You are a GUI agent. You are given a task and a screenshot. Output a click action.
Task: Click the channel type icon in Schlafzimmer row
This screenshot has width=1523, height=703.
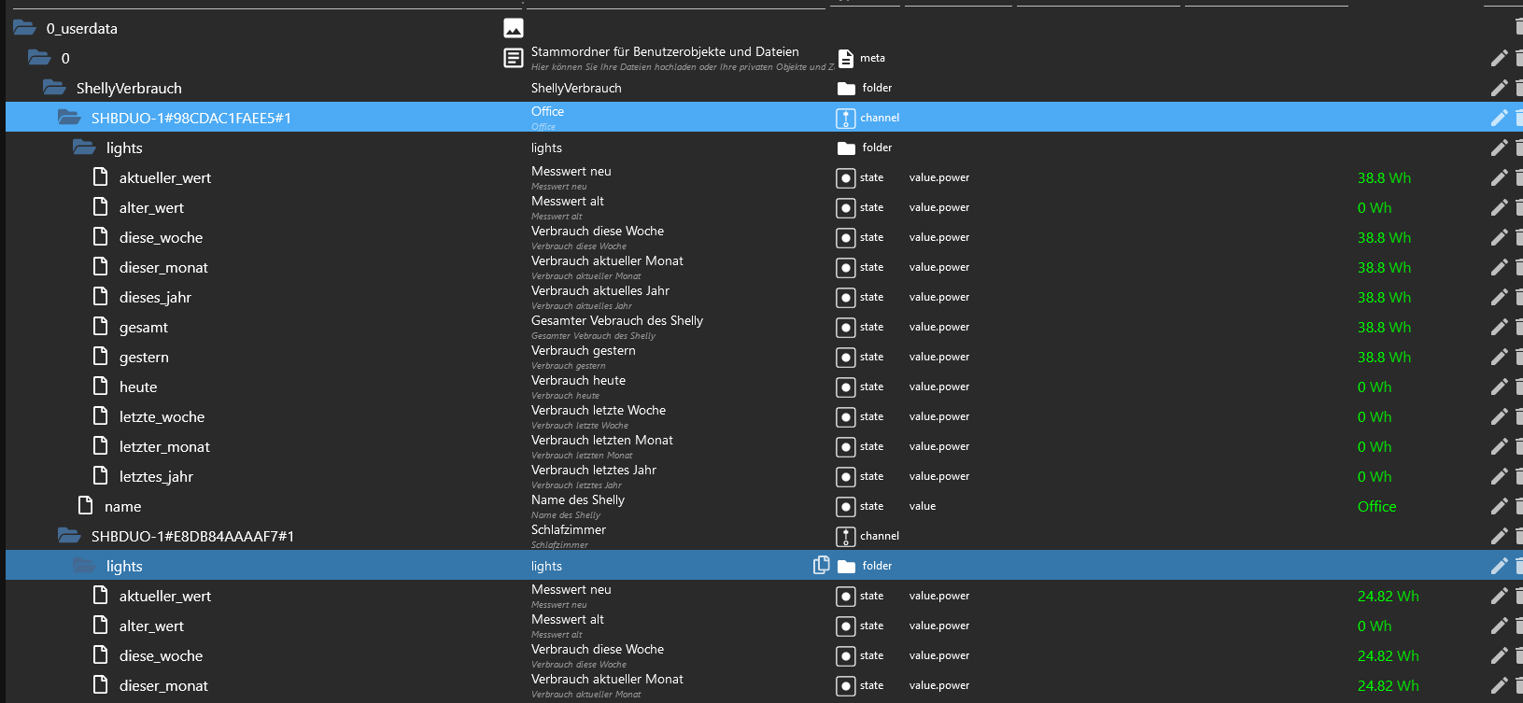point(845,537)
